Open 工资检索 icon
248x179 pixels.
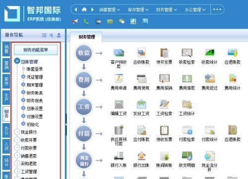click(x=164, y=104)
